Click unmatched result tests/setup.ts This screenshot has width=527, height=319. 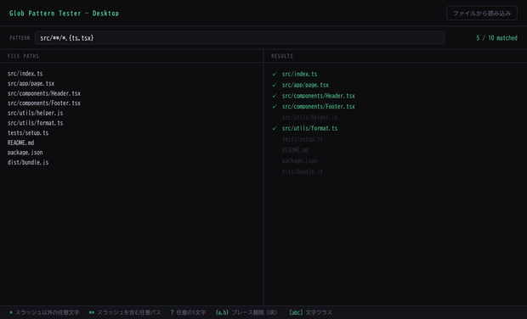[302, 139]
